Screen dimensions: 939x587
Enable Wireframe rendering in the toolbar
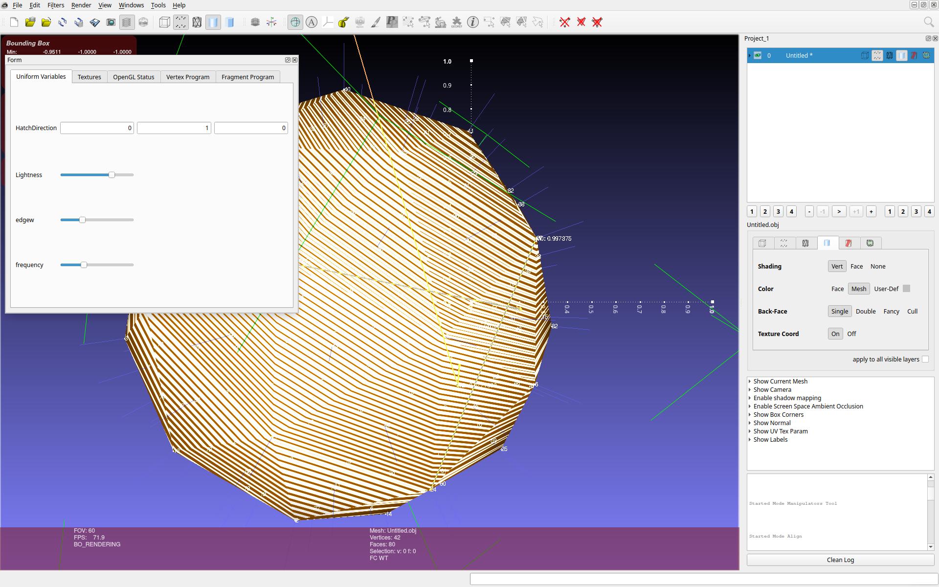(197, 22)
